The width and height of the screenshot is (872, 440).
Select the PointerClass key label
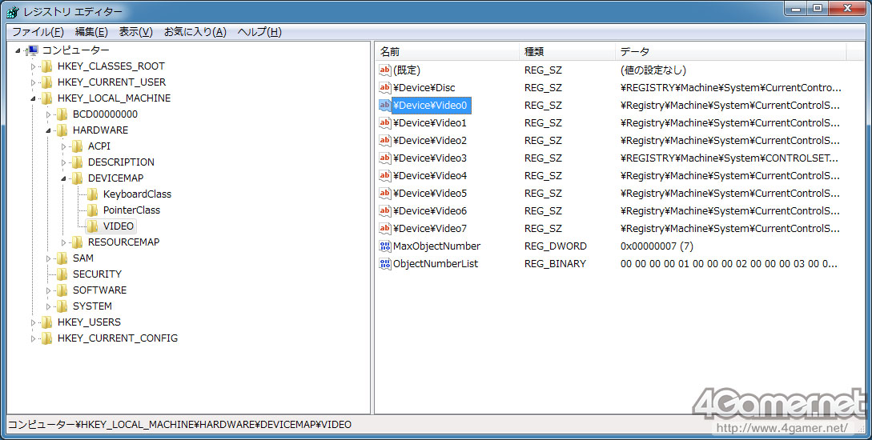[x=131, y=210]
